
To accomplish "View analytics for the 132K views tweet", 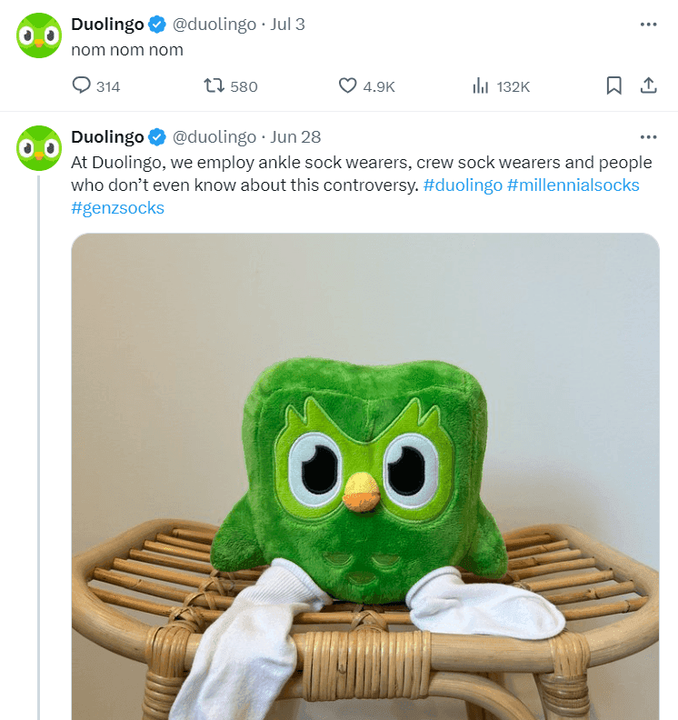I will coord(481,86).
